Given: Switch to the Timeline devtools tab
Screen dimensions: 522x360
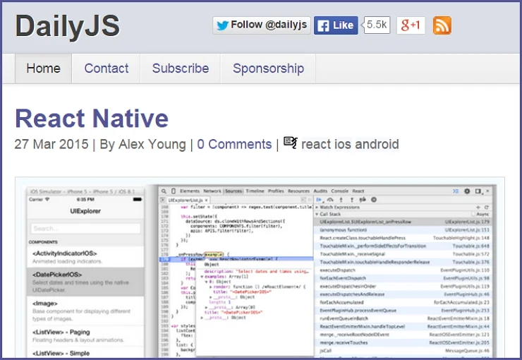Looking at the screenshot, I should click(255, 191).
